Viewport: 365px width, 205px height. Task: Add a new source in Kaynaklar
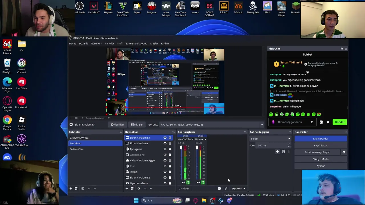(127, 188)
